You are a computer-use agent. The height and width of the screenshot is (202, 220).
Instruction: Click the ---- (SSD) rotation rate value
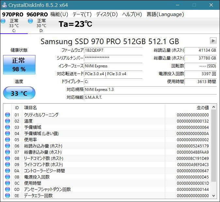[201, 66]
